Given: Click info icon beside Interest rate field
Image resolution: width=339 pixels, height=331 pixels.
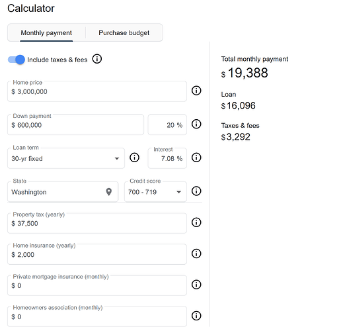Looking at the screenshot, I should (x=196, y=158).
